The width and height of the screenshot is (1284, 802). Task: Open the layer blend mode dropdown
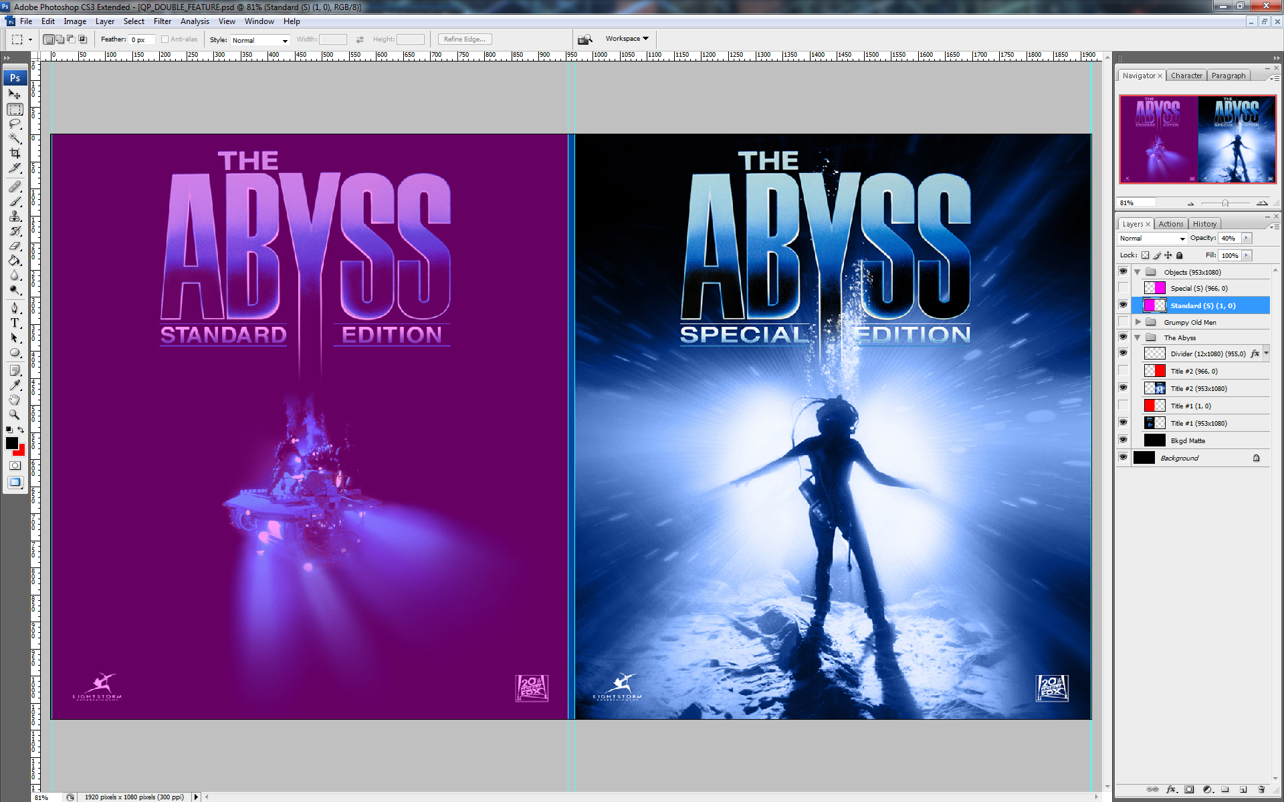(1152, 238)
